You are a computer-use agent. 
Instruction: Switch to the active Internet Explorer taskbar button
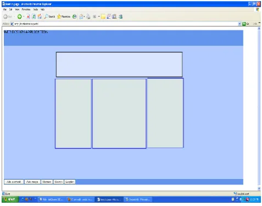109,199
